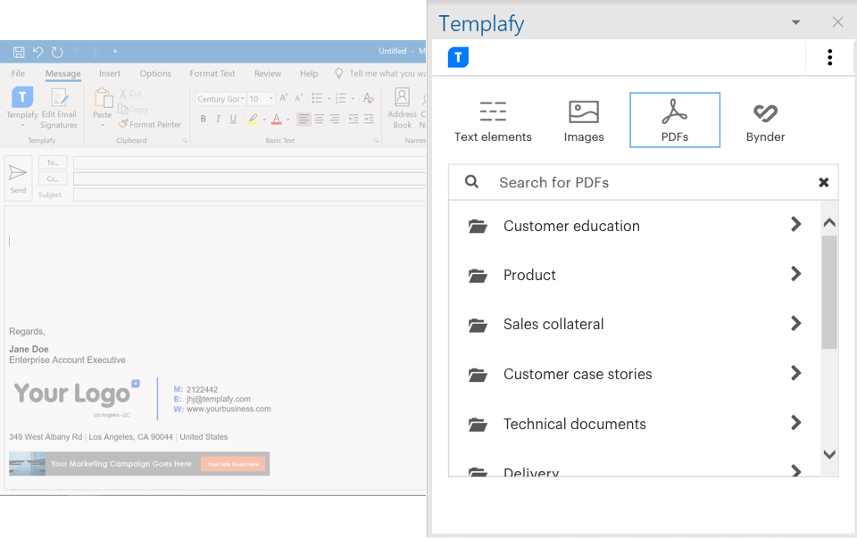The height and width of the screenshot is (538, 857).
Task: Redo the last action in Outlook
Action: (x=57, y=52)
